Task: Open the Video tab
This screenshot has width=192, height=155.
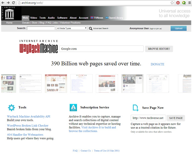Action: point(34,18)
